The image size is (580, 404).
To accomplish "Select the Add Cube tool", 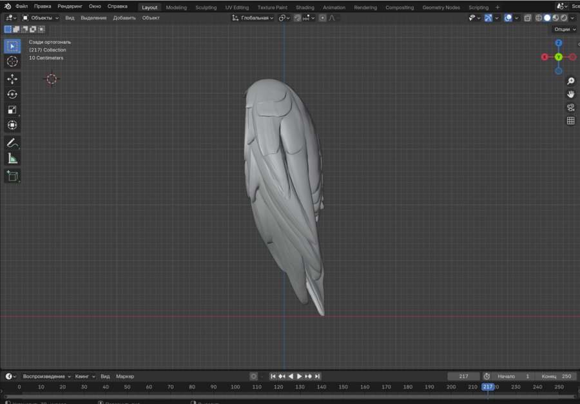I will point(12,176).
